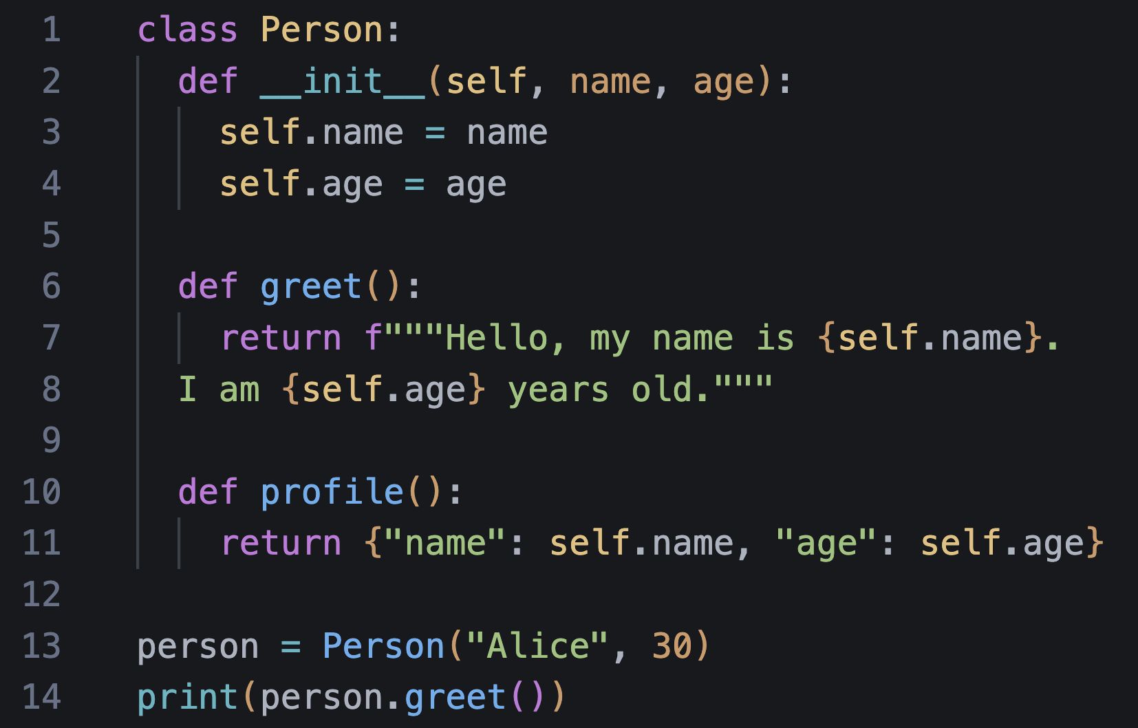Click line number 1 in gutter
This screenshot has height=728, width=1138.
pos(52,30)
